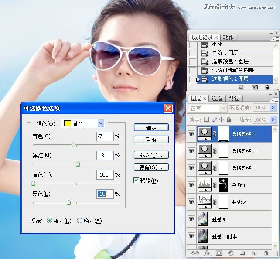Open the 不透明度 opacity slider arrow
This screenshot has height=259, width=280.
[273, 108]
